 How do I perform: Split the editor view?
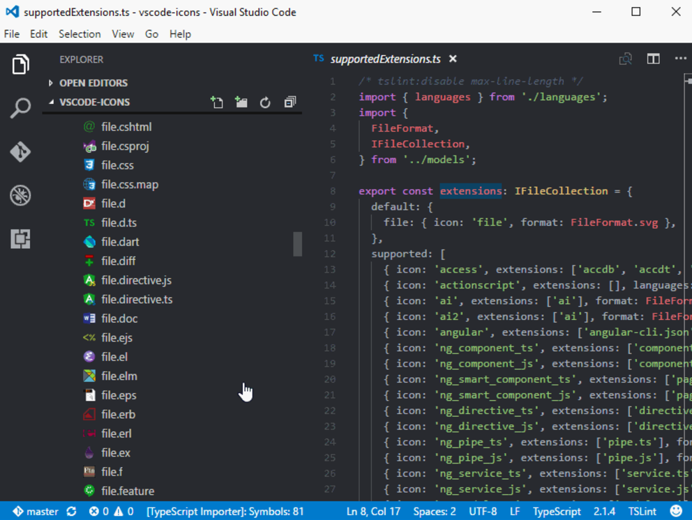tap(653, 59)
